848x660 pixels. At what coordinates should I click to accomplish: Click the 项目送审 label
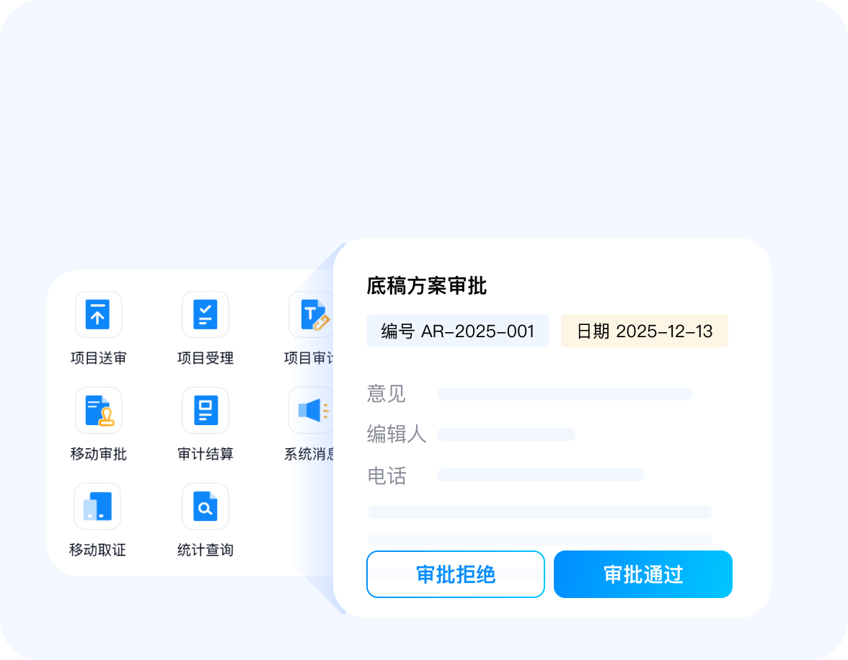tap(98, 358)
